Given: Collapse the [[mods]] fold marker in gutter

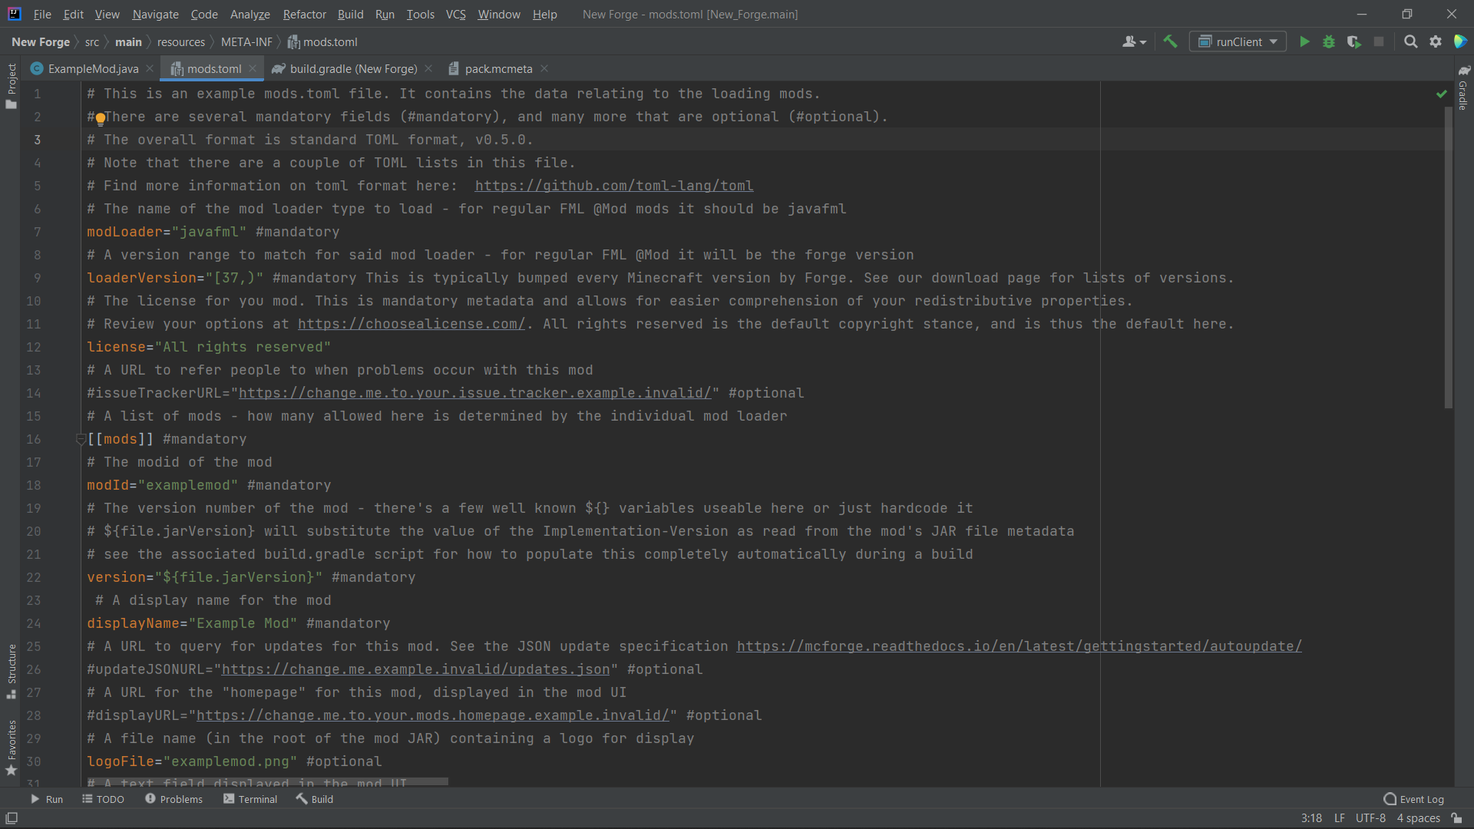Looking at the screenshot, I should (x=81, y=440).
